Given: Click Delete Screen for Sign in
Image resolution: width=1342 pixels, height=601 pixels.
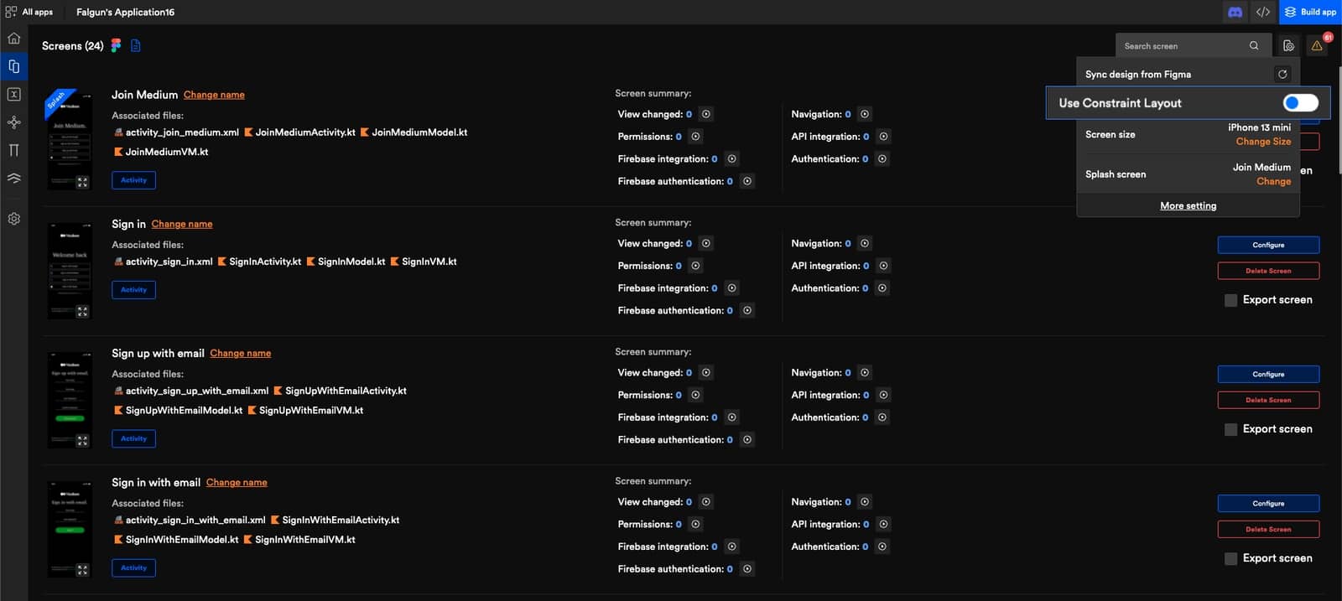Looking at the screenshot, I should point(1267,271).
